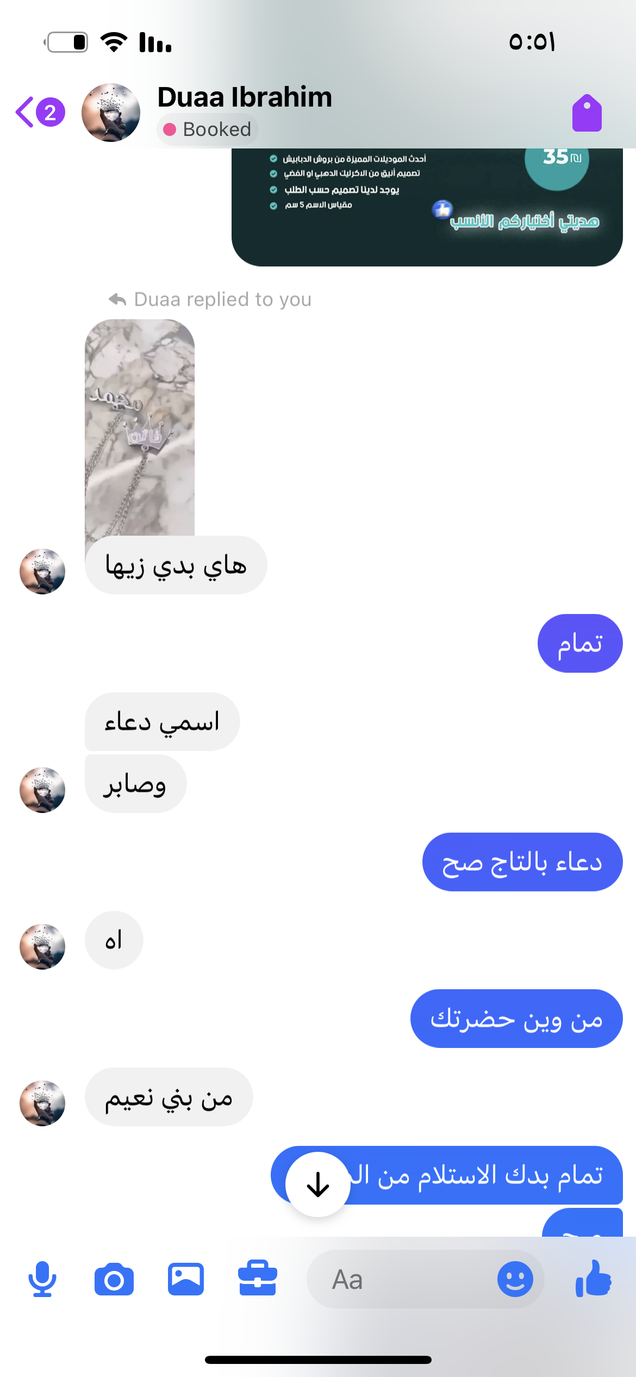636x1377 pixels.
Task: Open the Booked status label
Action: 208,129
